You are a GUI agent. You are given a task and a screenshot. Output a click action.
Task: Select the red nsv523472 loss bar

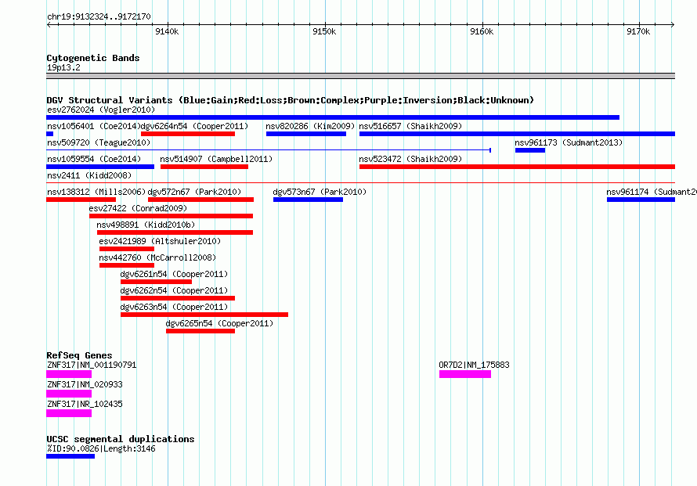(517, 167)
